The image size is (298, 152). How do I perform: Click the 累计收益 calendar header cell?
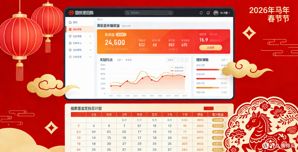click(x=218, y=115)
